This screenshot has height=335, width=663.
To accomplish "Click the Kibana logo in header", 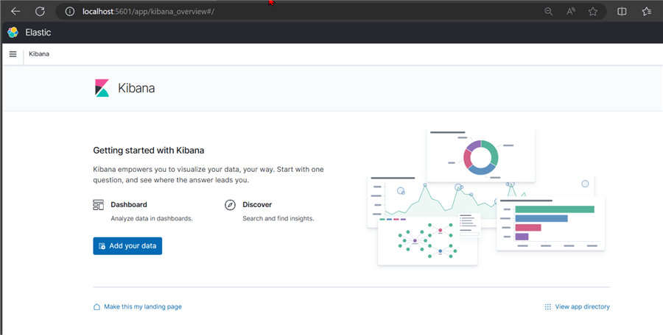I will tap(102, 87).
